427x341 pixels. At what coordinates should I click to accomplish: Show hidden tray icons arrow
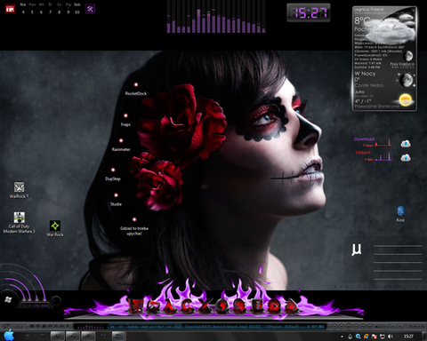pyautogui.click(x=342, y=337)
